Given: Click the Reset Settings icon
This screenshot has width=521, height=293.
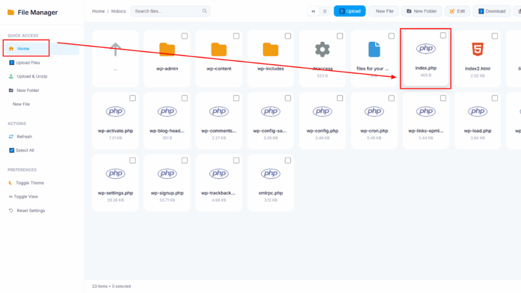Looking at the screenshot, I should click(12, 210).
